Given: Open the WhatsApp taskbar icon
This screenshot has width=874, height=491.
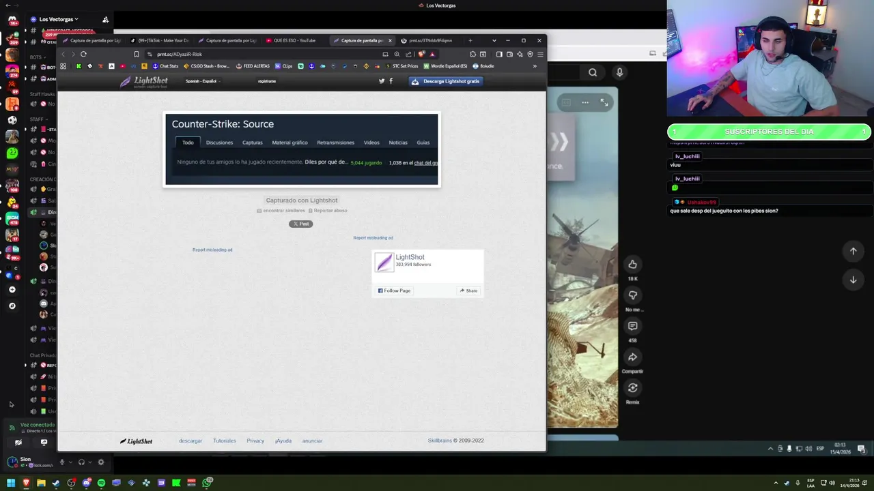Looking at the screenshot, I should [207, 483].
